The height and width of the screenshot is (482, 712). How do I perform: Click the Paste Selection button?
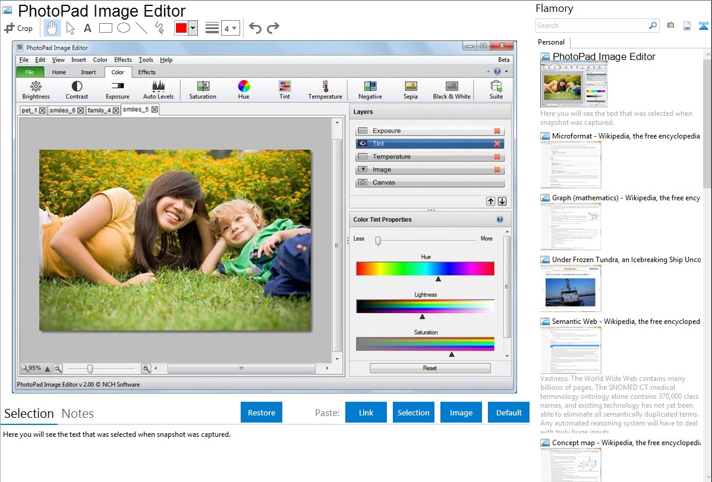[414, 412]
